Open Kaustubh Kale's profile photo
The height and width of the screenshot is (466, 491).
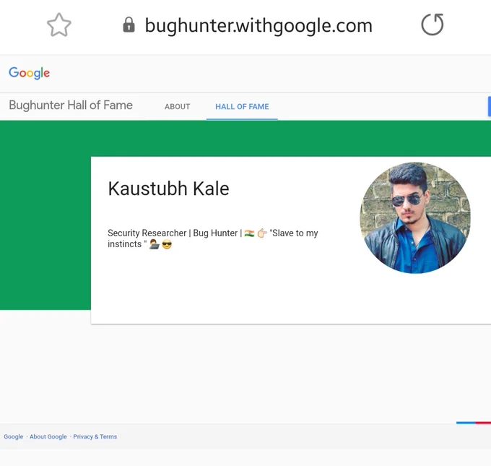(x=415, y=217)
